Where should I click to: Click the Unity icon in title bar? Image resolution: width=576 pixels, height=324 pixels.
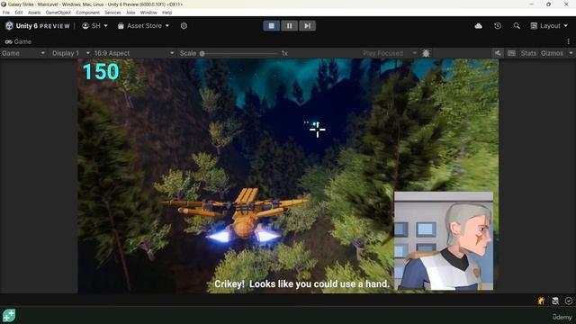pos(4,4)
